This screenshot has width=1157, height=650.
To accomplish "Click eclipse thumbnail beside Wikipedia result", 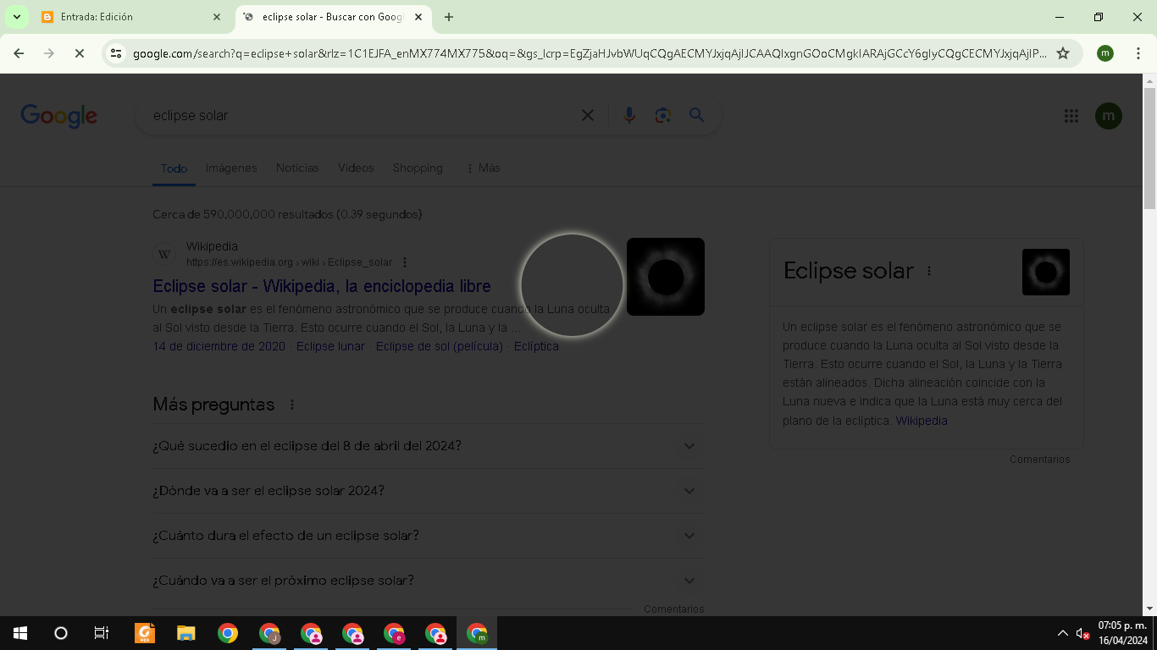I will tap(666, 277).
